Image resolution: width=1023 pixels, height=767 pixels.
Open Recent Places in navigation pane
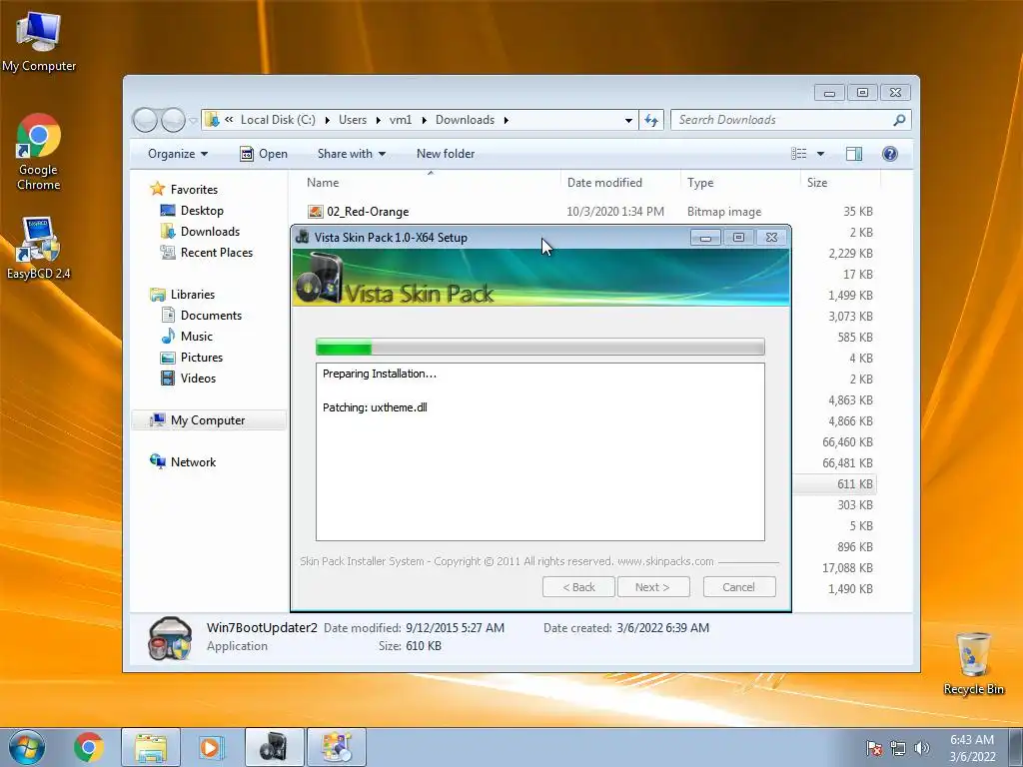pos(216,253)
